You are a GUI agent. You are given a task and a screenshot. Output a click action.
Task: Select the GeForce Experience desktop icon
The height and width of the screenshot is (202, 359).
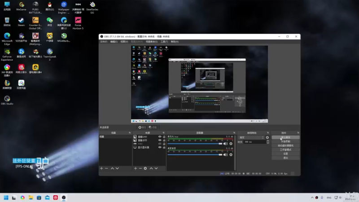[7, 55]
